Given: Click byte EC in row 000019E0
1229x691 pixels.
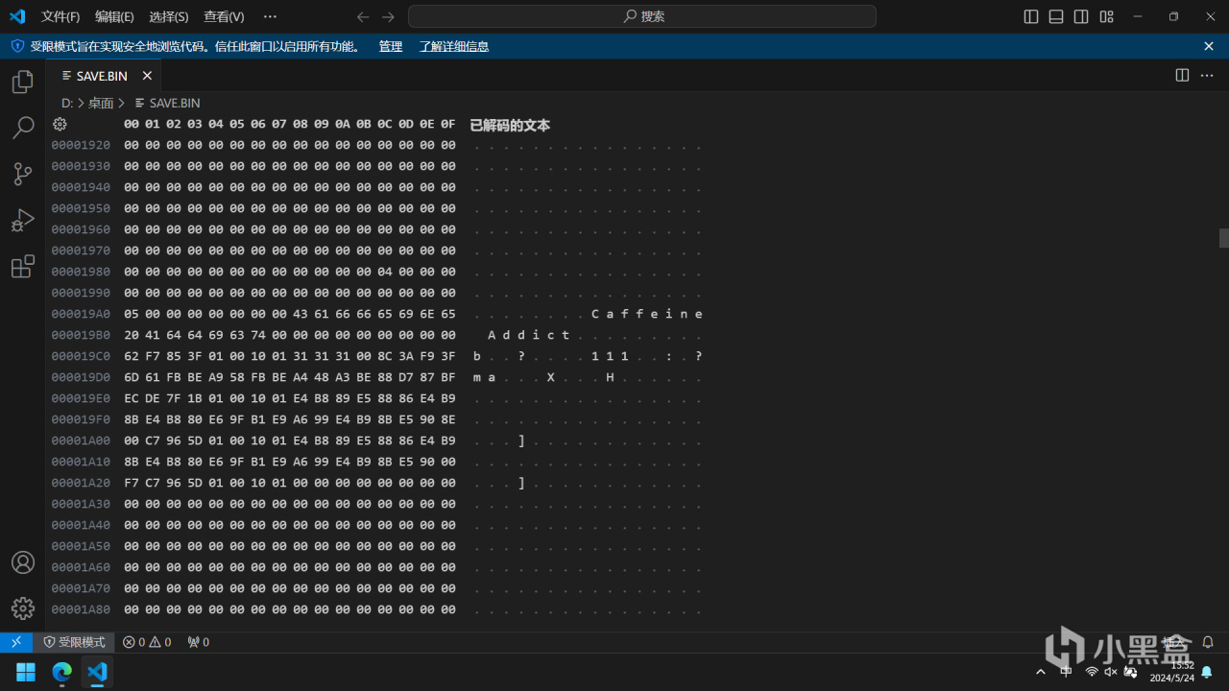Looking at the screenshot, I should click(x=132, y=398).
